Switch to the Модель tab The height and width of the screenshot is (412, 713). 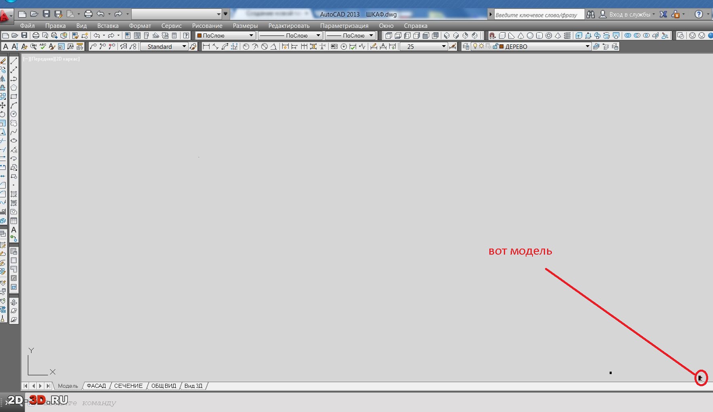[68, 386]
